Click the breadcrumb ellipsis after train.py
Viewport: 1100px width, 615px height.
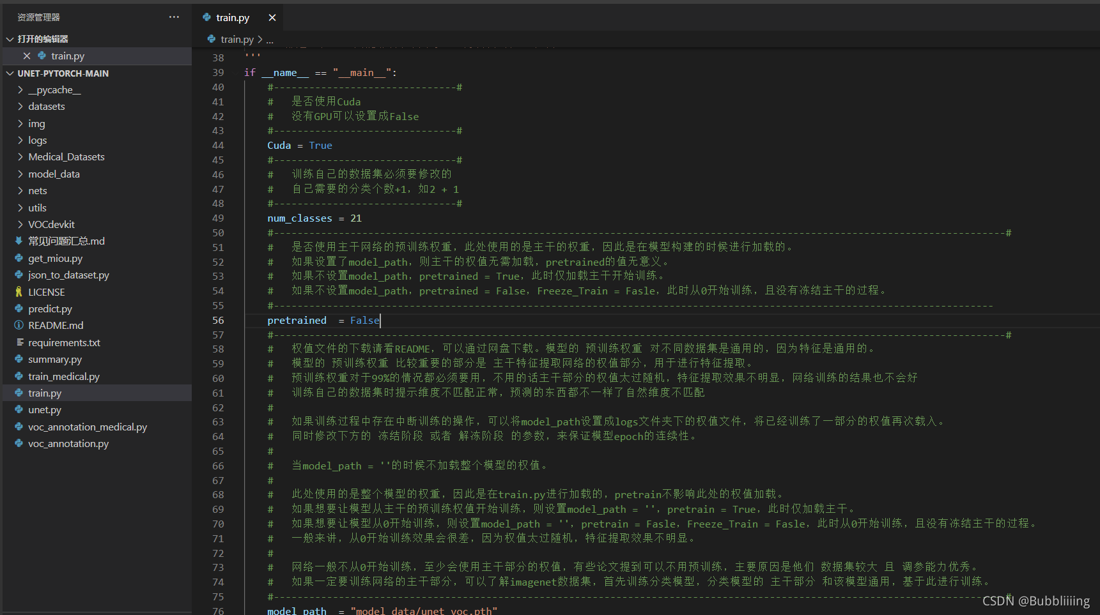(x=270, y=40)
